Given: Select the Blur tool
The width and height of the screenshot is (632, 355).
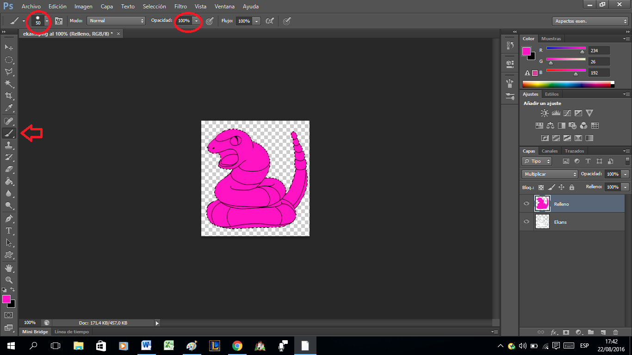Looking at the screenshot, I should click(9, 193).
